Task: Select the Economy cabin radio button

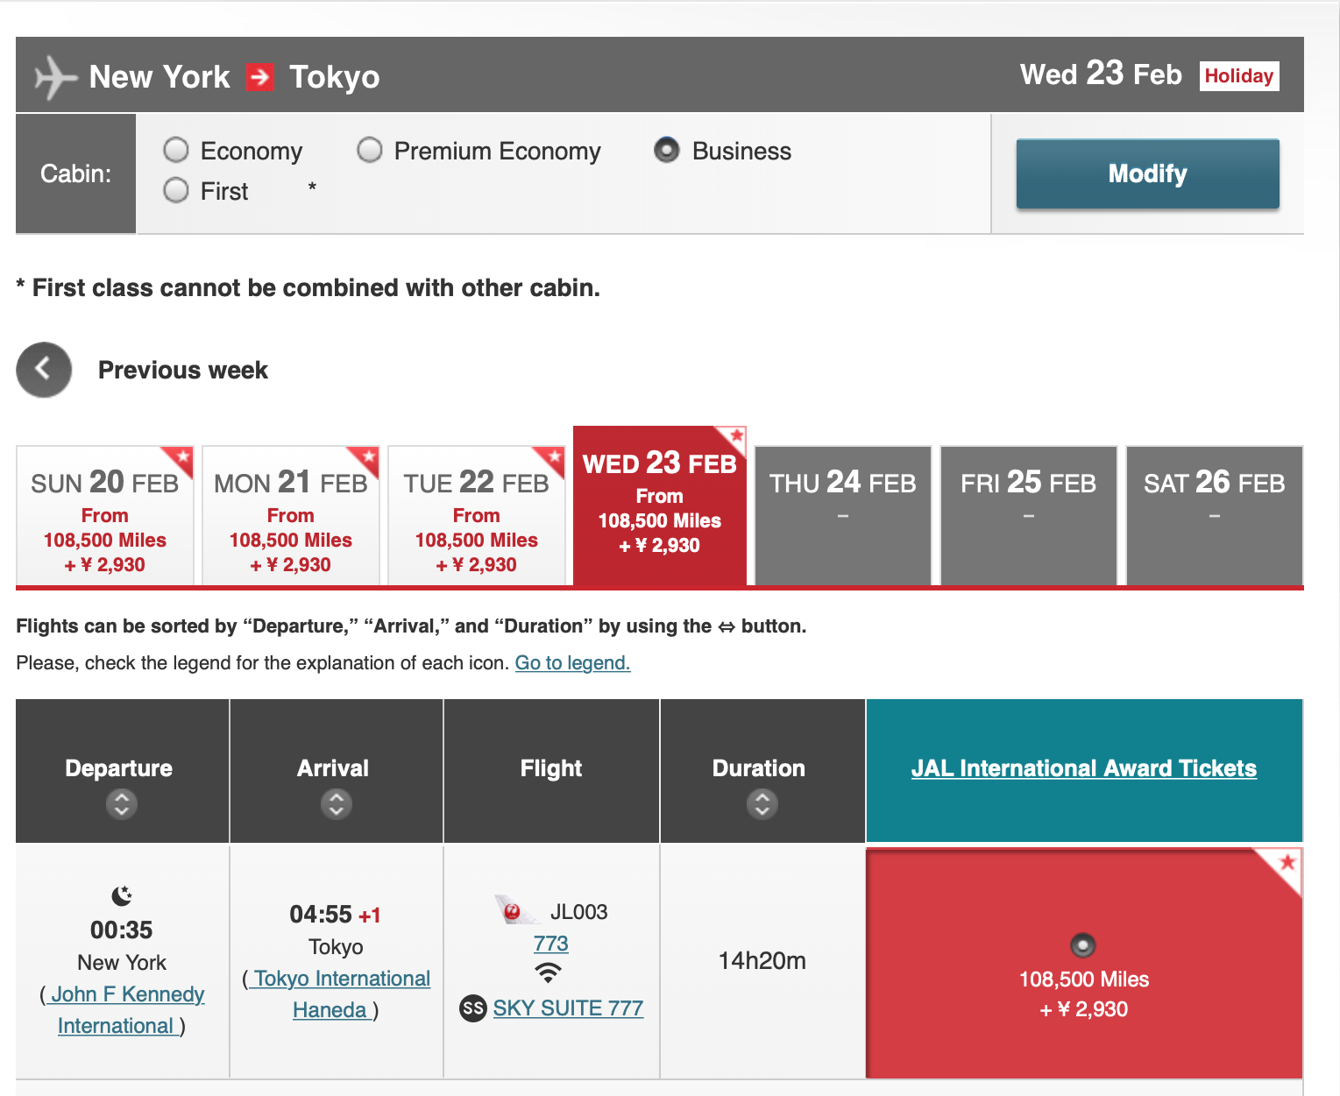Action: pyautogui.click(x=176, y=151)
